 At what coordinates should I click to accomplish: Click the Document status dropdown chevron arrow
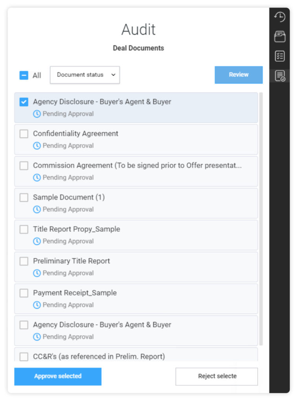tap(113, 75)
